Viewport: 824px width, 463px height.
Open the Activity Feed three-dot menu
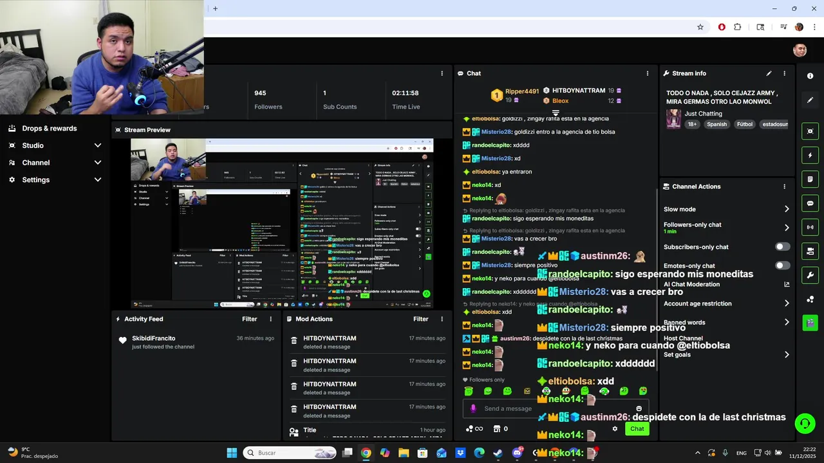pyautogui.click(x=270, y=319)
